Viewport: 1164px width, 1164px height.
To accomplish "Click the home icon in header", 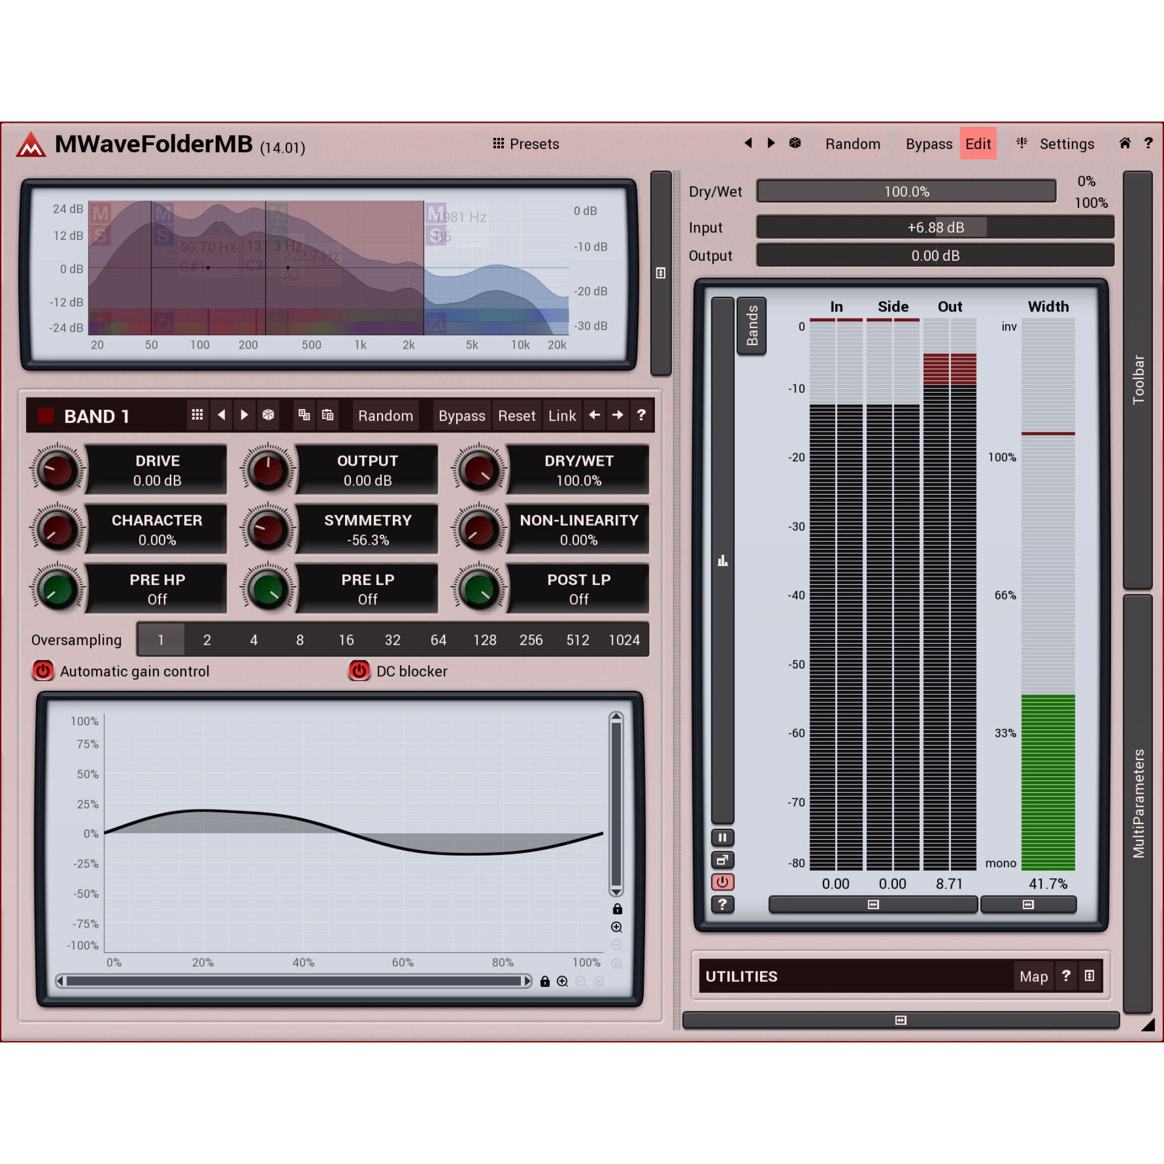I will click(x=1124, y=143).
